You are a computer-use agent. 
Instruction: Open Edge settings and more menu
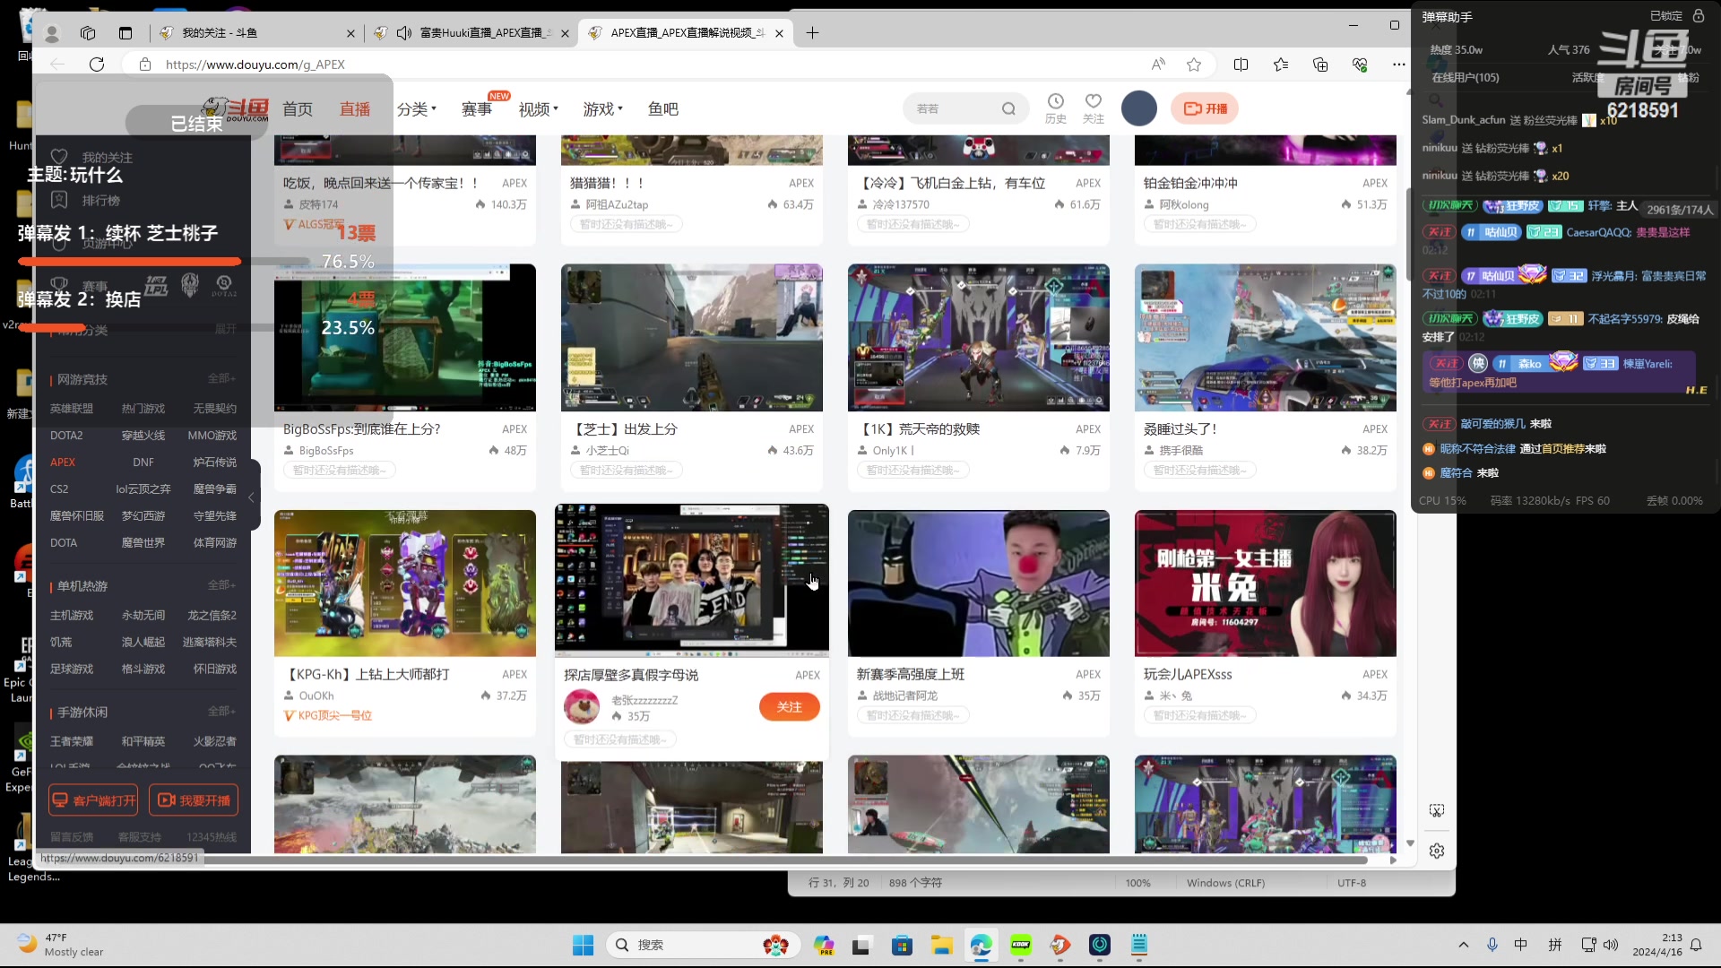click(x=1398, y=64)
